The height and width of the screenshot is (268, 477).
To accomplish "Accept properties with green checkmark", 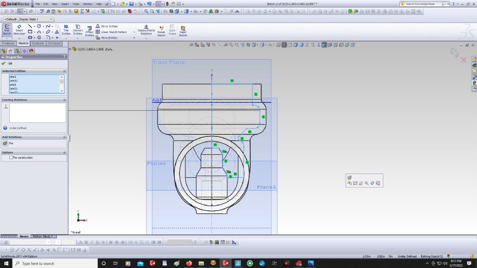I will pos(3,63).
